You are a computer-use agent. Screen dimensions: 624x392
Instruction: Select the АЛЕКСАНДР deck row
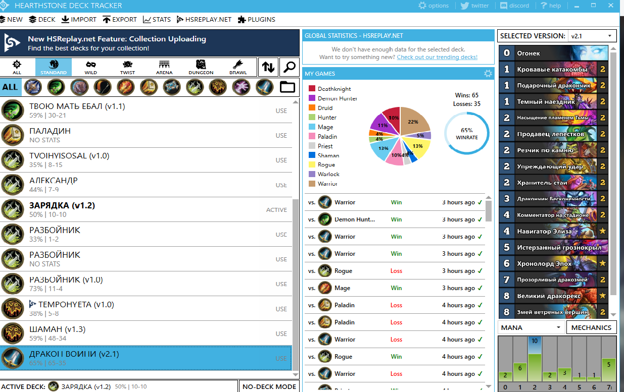coord(146,185)
